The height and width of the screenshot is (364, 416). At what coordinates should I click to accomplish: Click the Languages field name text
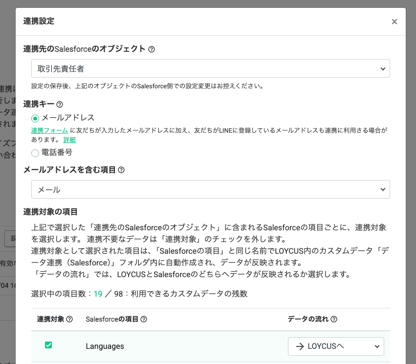[x=105, y=346]
